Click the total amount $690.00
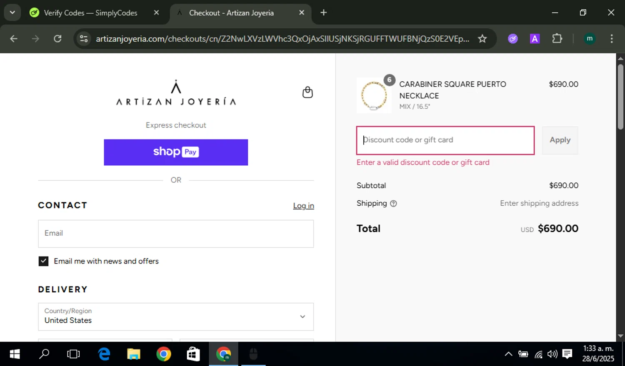The width and height of the screenshot is (625, 366). click(558, 229)
